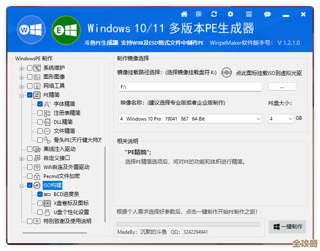Click the 离线注入驱动 driver icon

(37, 149)
